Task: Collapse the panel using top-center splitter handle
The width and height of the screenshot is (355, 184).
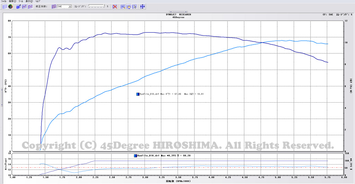Action: coord(178,11)
